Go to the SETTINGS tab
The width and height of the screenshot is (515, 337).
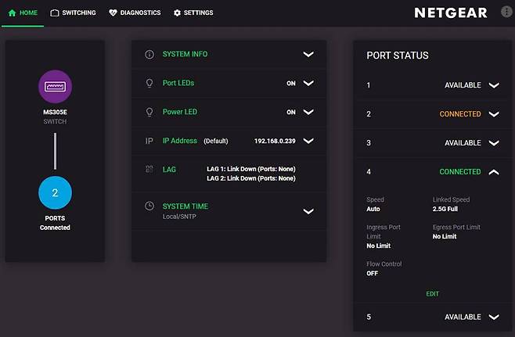click(x=193, y=13)
